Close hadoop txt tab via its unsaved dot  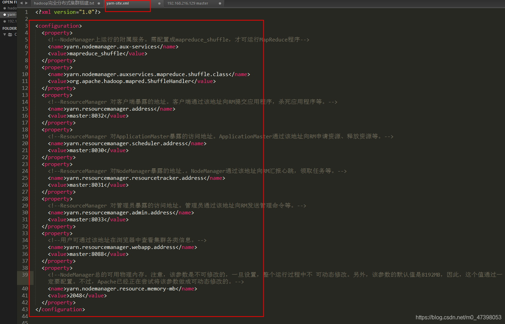tap(99, 3)
